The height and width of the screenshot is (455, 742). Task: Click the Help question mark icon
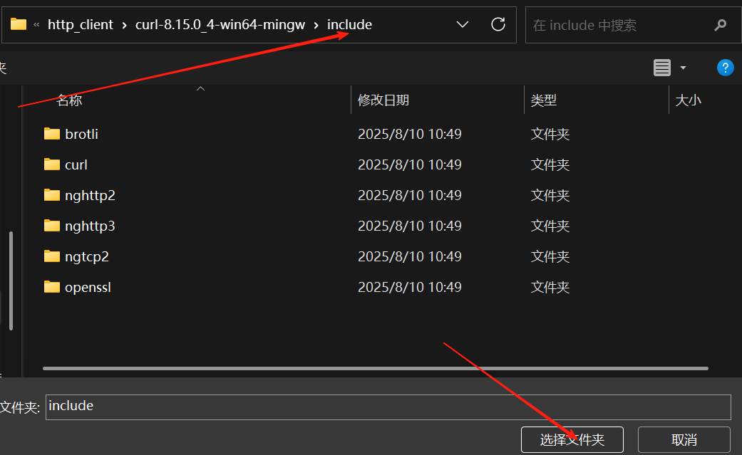[x=725, y=68]
